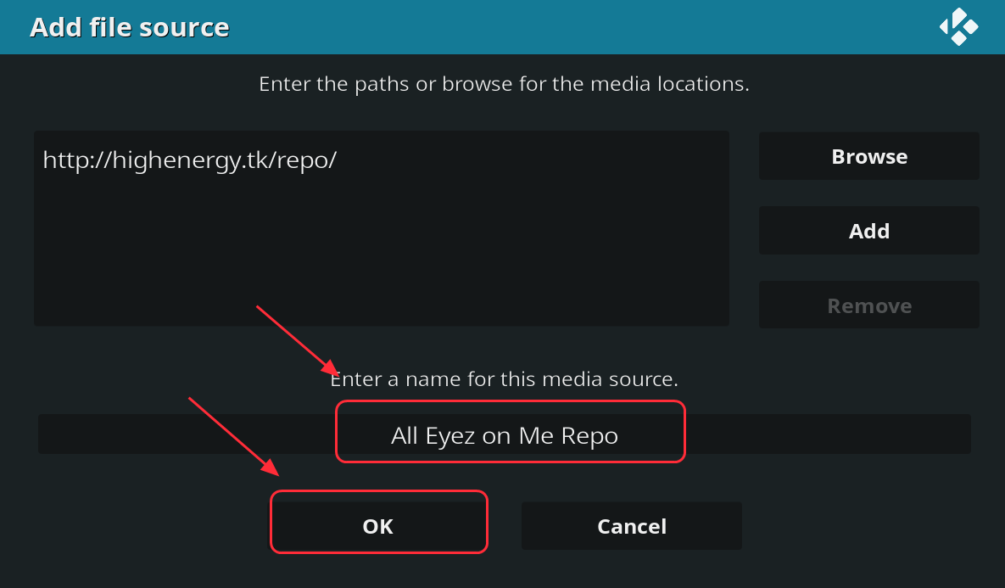1005x588 pixels.
Task: Click the greyed-out Remove button
Action: tap(869, 305)
